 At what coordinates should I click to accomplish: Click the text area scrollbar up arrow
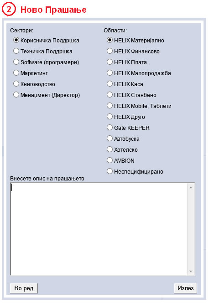click(x=191, y=187)
